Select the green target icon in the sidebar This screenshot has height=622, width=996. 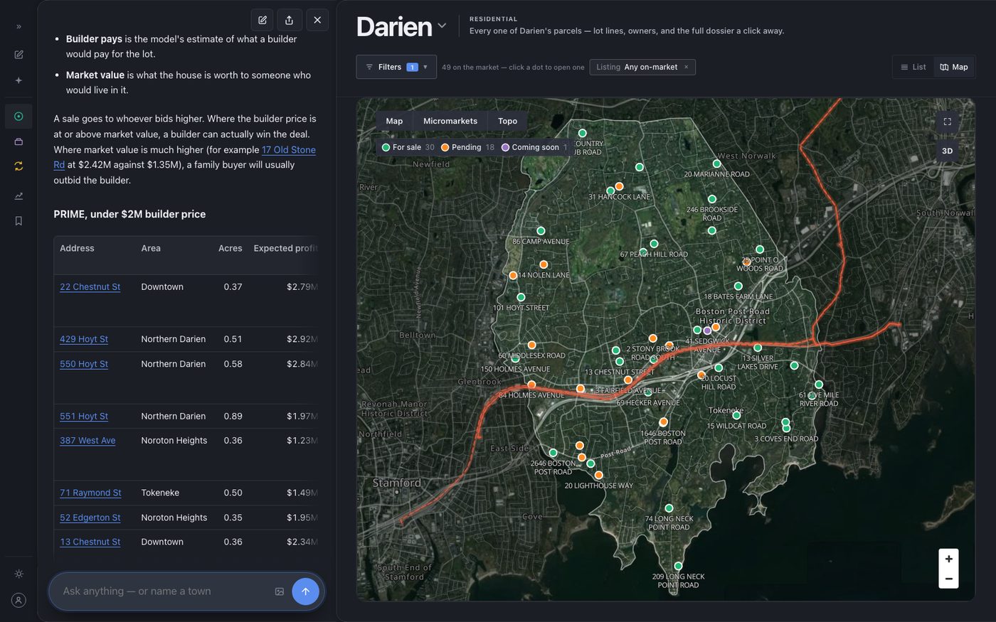click(x=18, y=117)
